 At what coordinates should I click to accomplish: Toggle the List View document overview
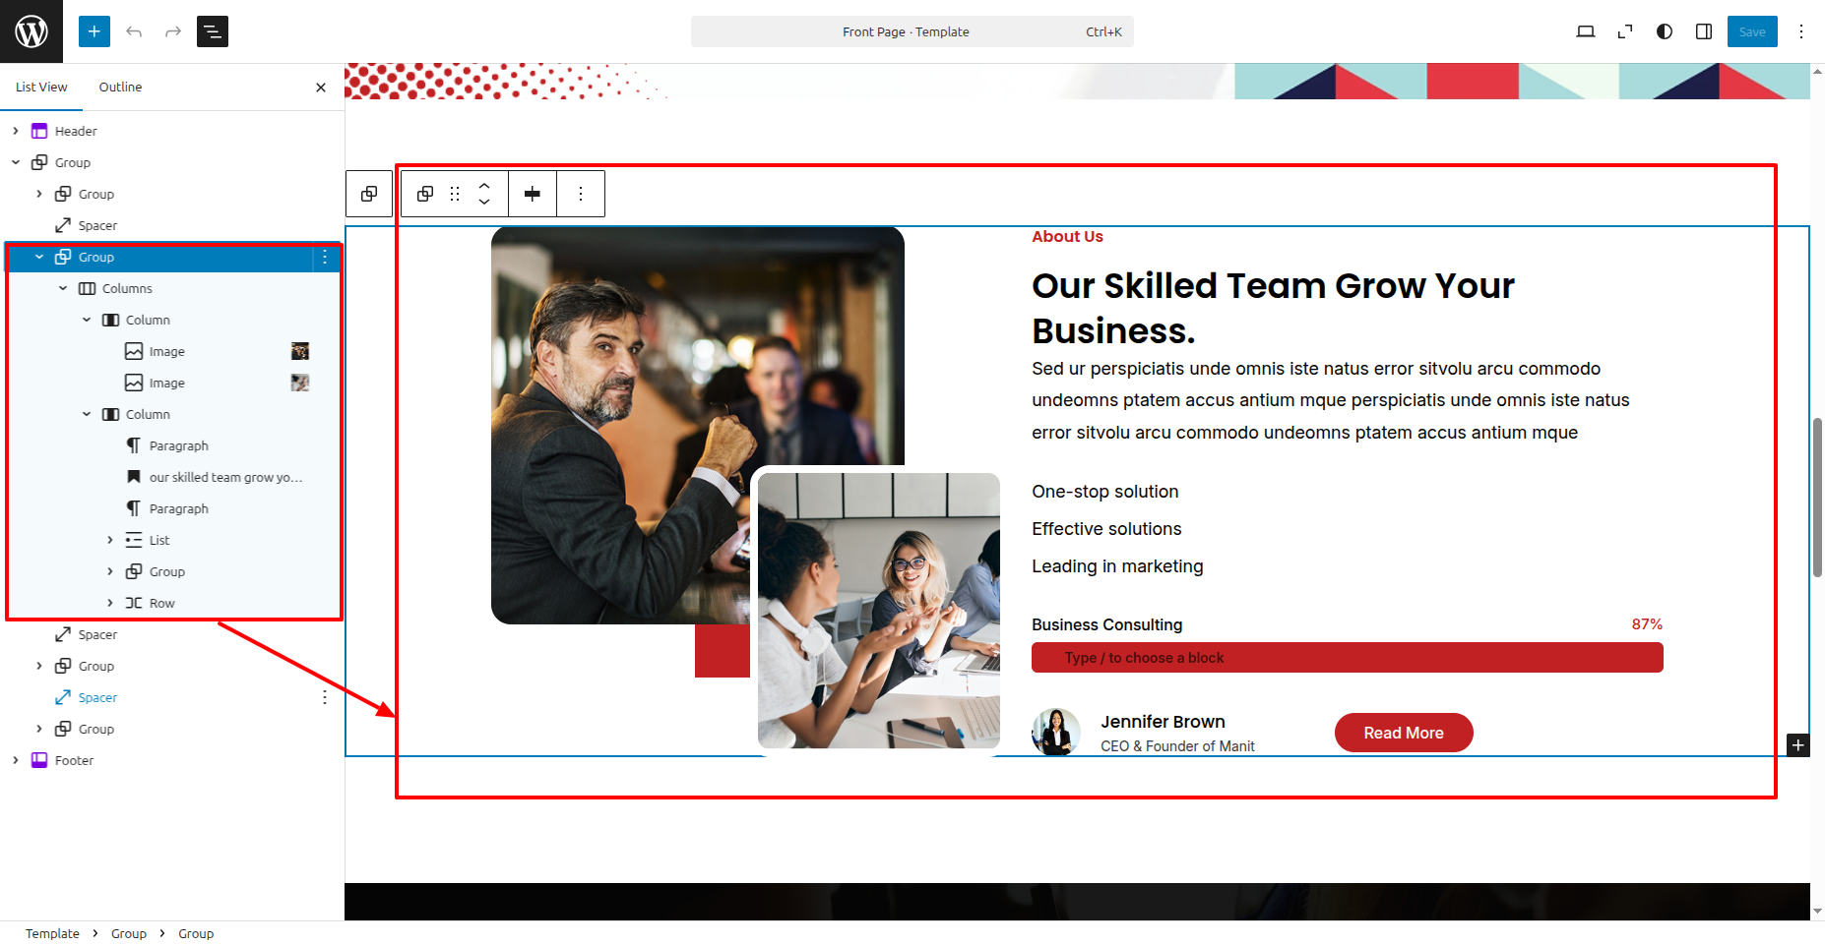(x=213, y=31)
